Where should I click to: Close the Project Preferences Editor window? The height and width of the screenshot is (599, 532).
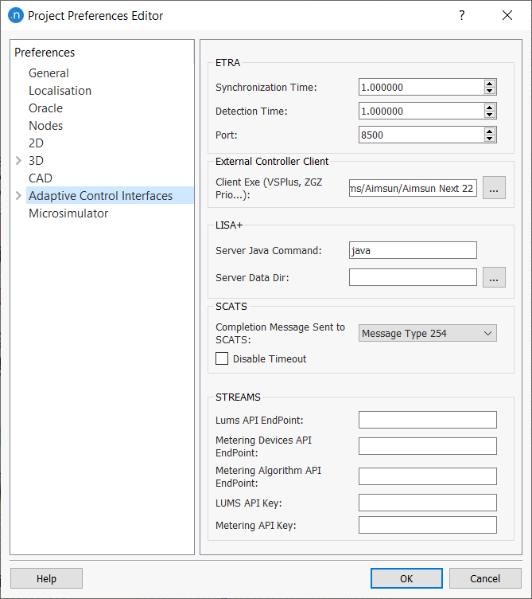coord(507,15)
